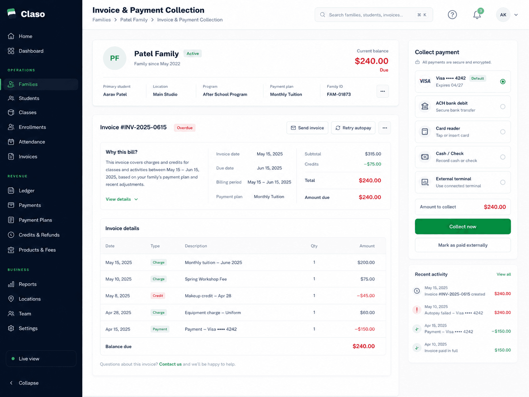The width and height of the screenshot is (529, 397).
Task: Click Send invoice button
Action: click(307, 128)
